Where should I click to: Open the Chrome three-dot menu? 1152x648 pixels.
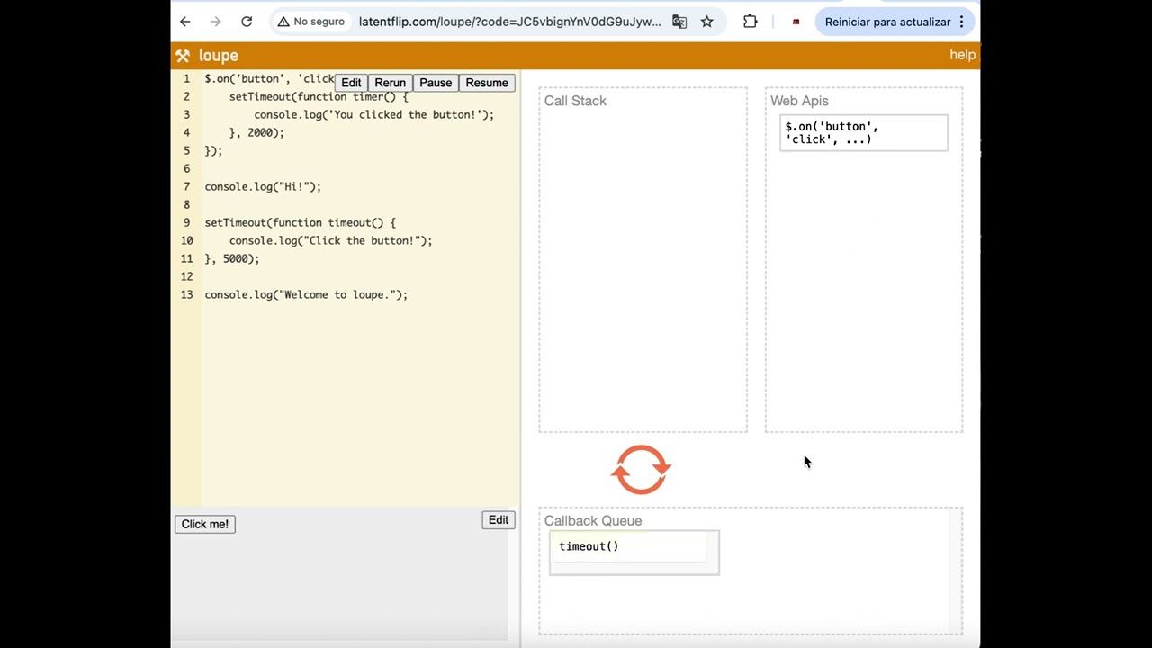pos(961,22)
